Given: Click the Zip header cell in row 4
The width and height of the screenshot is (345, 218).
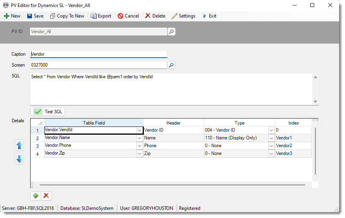Looking at the screenshot, I should coord(173,154).
